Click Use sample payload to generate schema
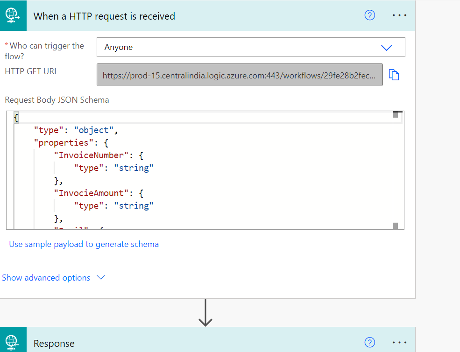This screenshot has width=460, height=352. point(84,244)
